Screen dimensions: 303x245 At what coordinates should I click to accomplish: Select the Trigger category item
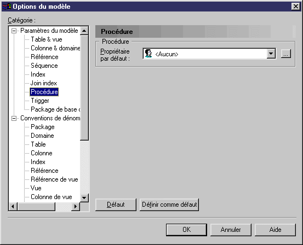coord(40,101)
